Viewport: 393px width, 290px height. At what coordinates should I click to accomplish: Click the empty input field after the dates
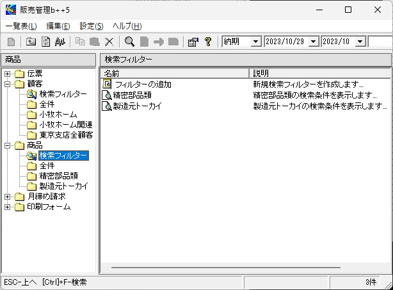(380, 42)
